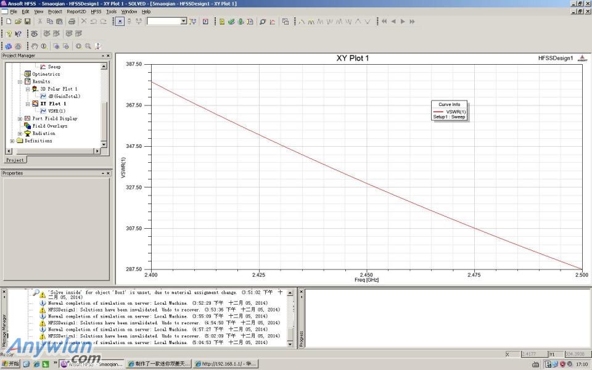Select the Pan hand tool
The image size is (592, 370).
[x=35, y=46]
